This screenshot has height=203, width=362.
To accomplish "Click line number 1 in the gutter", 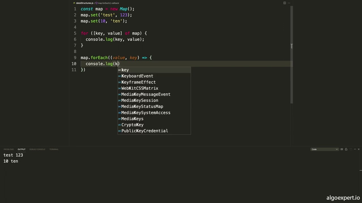I will [x=75, y=9].
